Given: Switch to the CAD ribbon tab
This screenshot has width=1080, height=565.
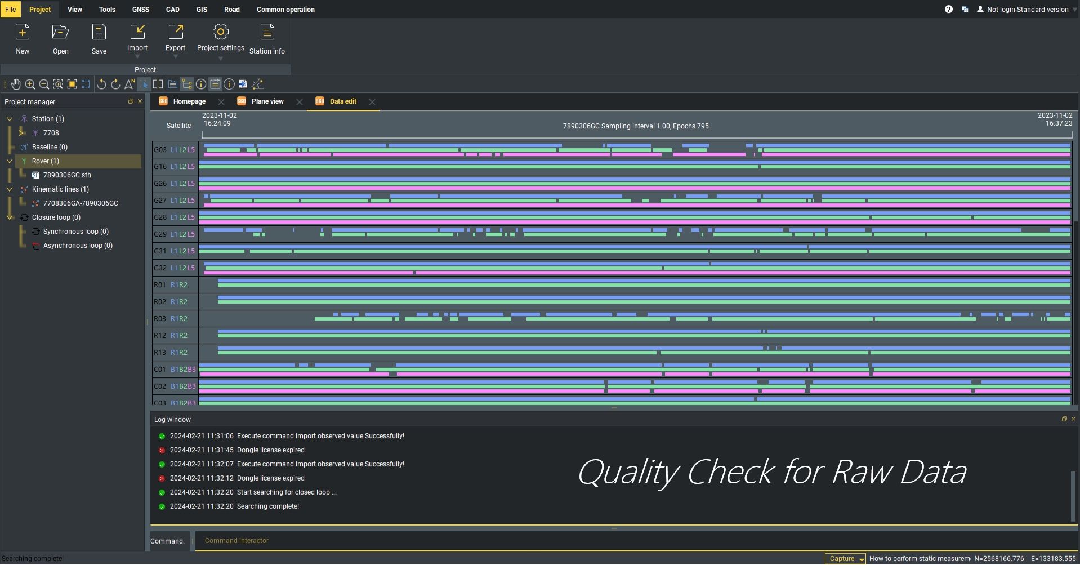Looking at the screenshot, I should [173, 9].
